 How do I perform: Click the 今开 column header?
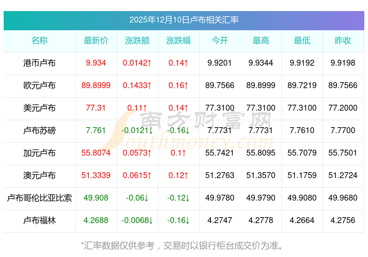pyautogui.click(x=220, y=41)
